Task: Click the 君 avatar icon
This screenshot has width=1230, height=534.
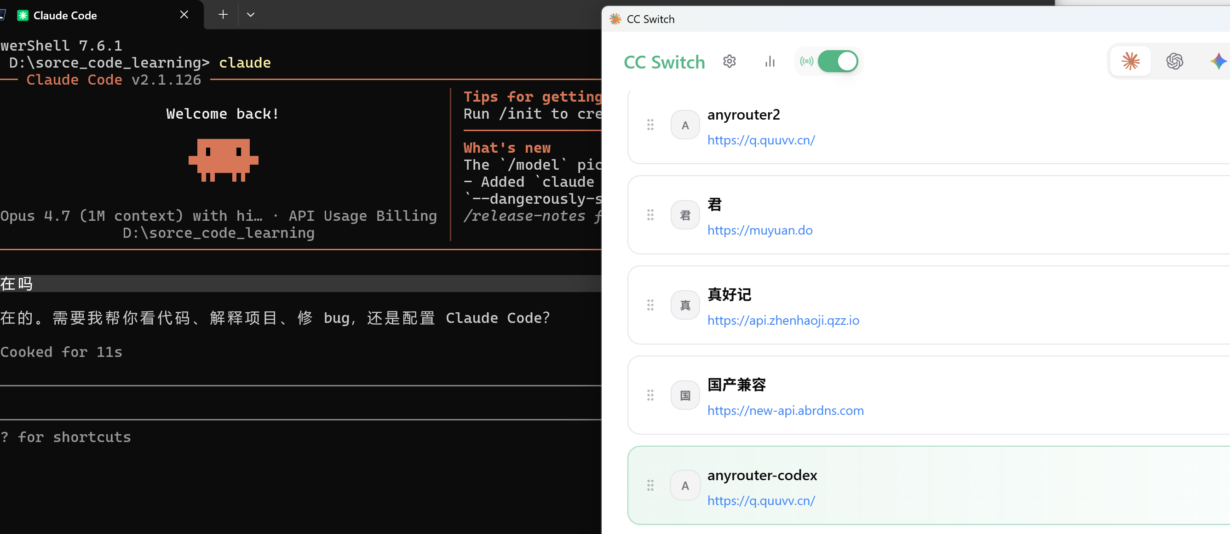Action: (x=685, y=215)
